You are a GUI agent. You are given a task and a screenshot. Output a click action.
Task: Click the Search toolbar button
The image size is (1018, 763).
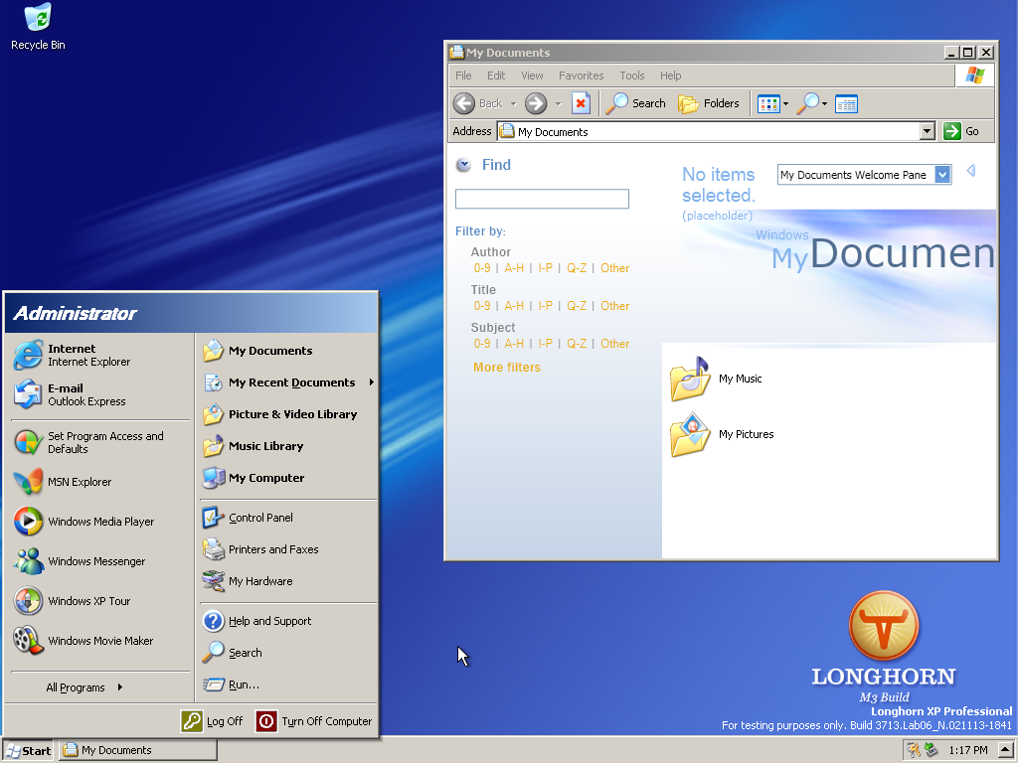point(636,103)
